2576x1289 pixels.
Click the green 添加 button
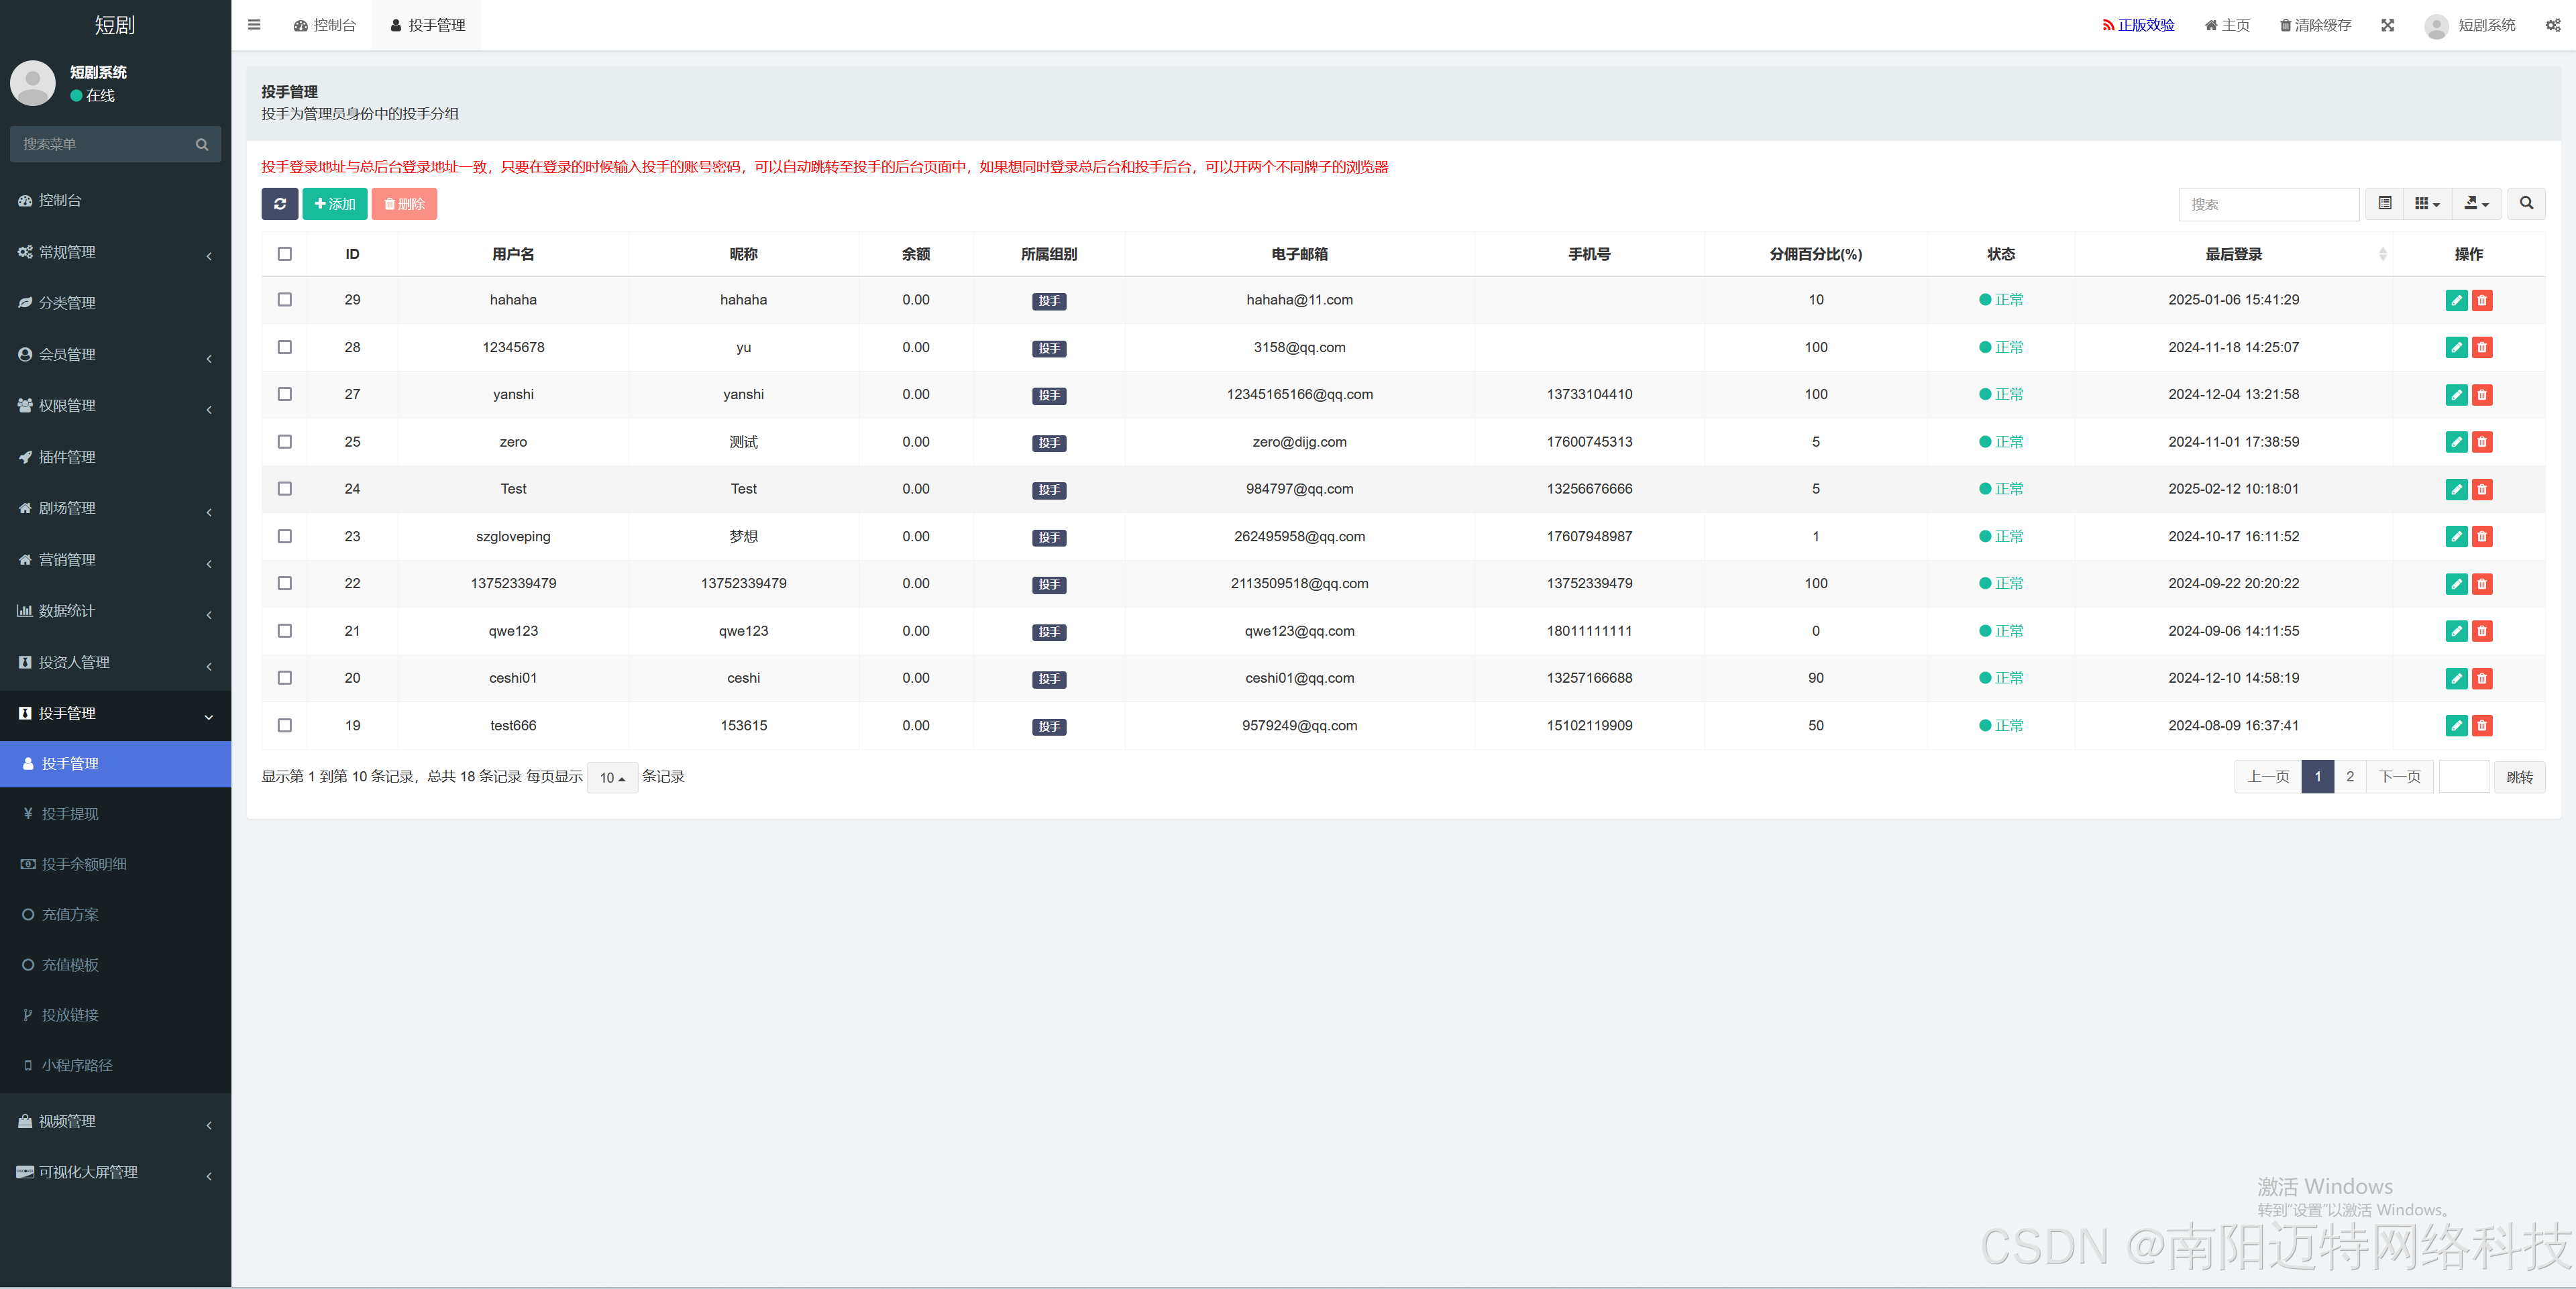click(334, 204)
